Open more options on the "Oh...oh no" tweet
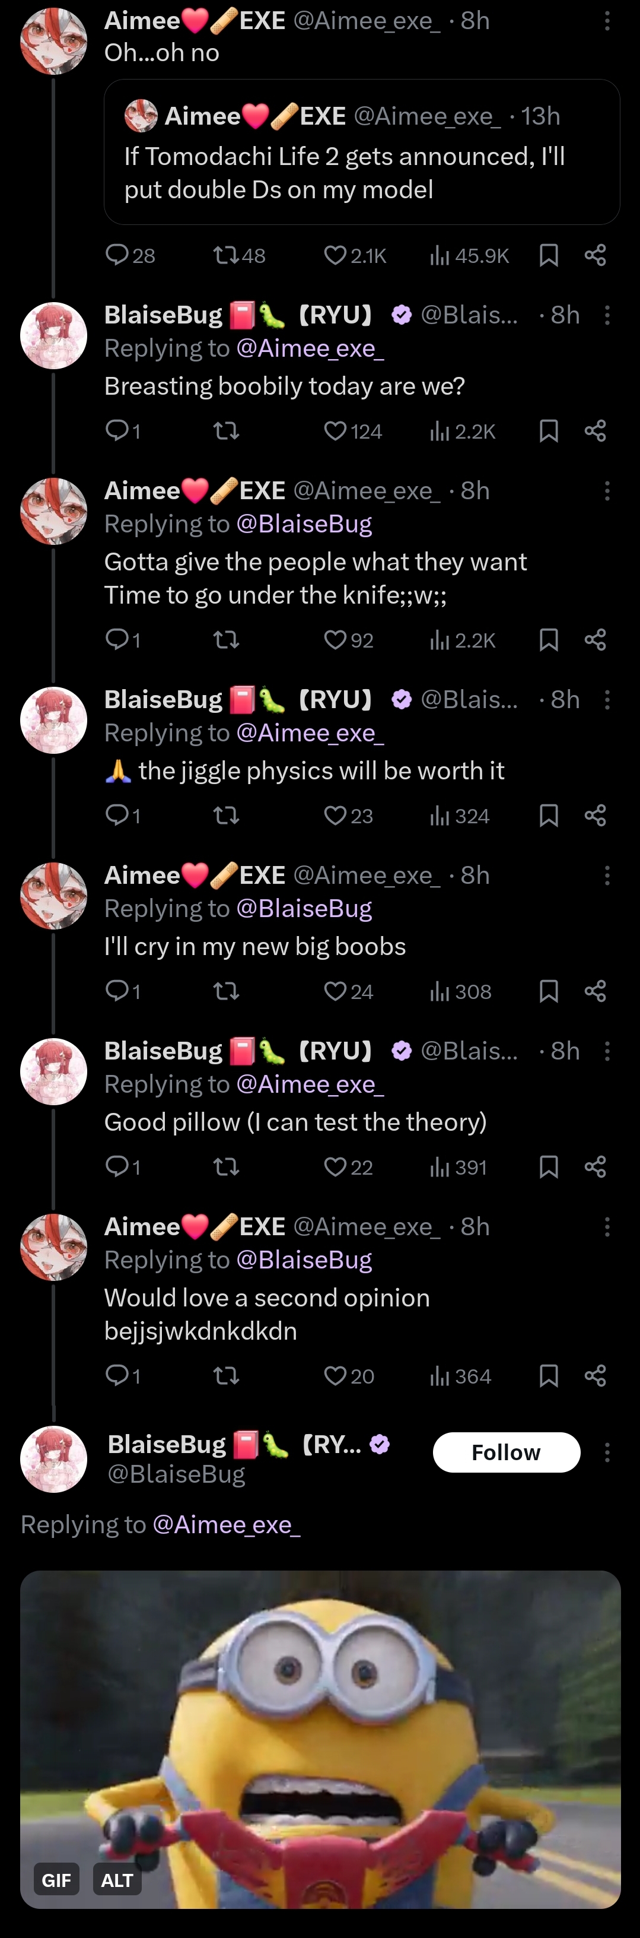This screenshot has height=1938, width=640. pos(607,21)
